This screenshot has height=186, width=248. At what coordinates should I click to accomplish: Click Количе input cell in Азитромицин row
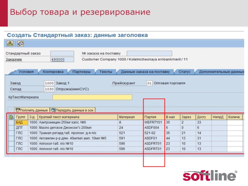point(235,122)
